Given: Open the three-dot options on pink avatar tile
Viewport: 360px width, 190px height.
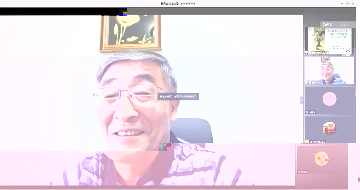Looking at the screenshot, I should [x=355, y=94].
